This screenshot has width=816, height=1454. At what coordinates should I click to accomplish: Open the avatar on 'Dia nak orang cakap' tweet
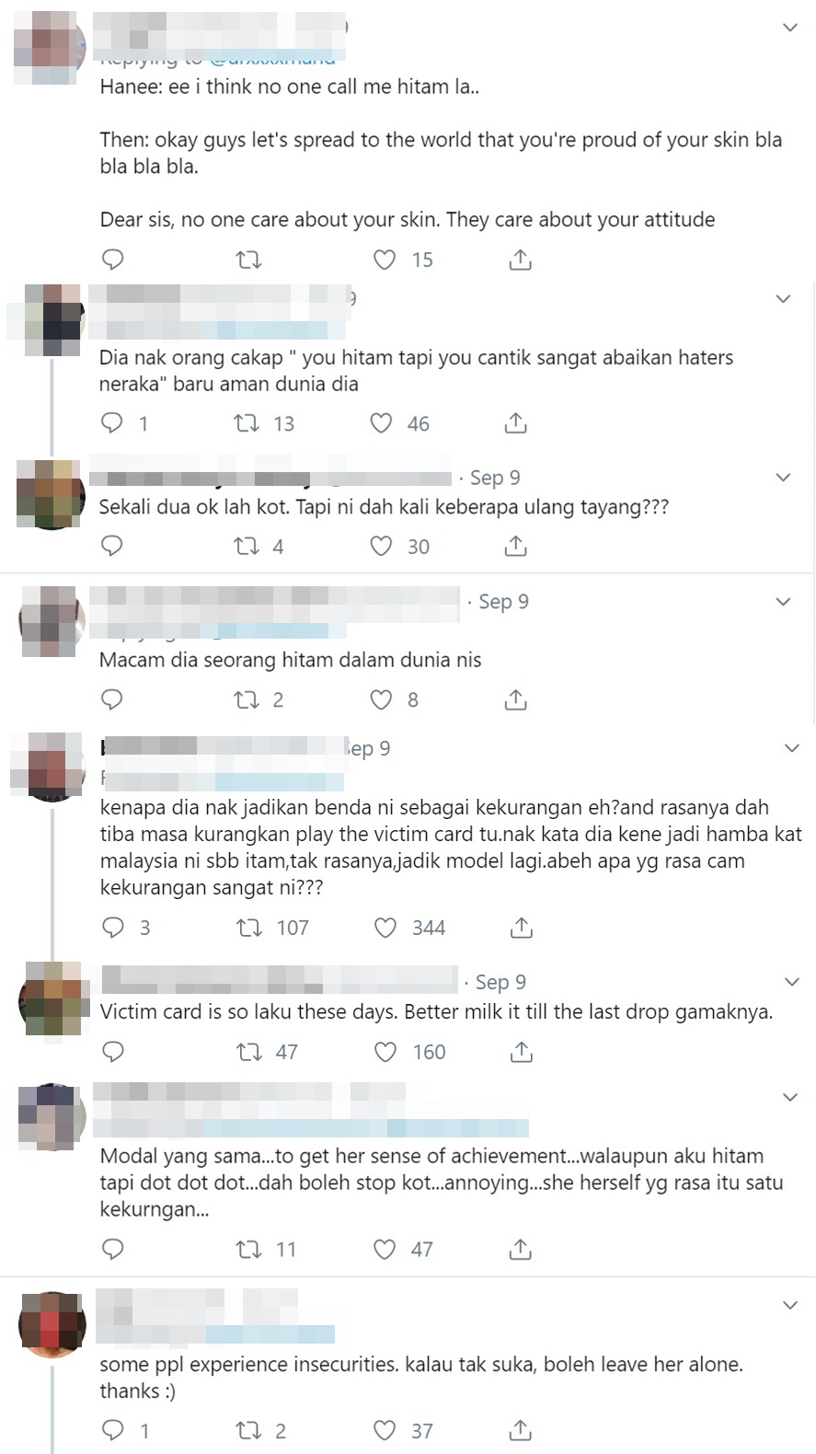(x=52, y=321)
